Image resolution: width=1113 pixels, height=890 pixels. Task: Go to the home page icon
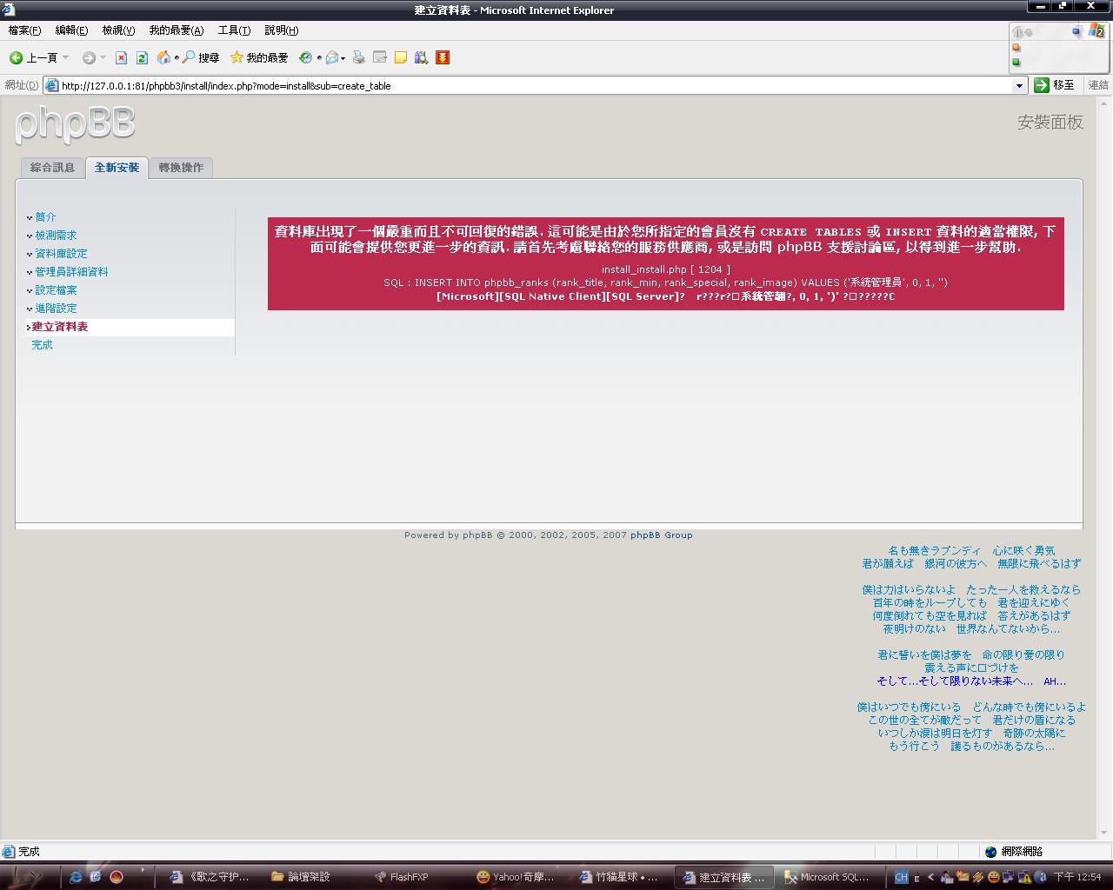click(x=163, y=57)
